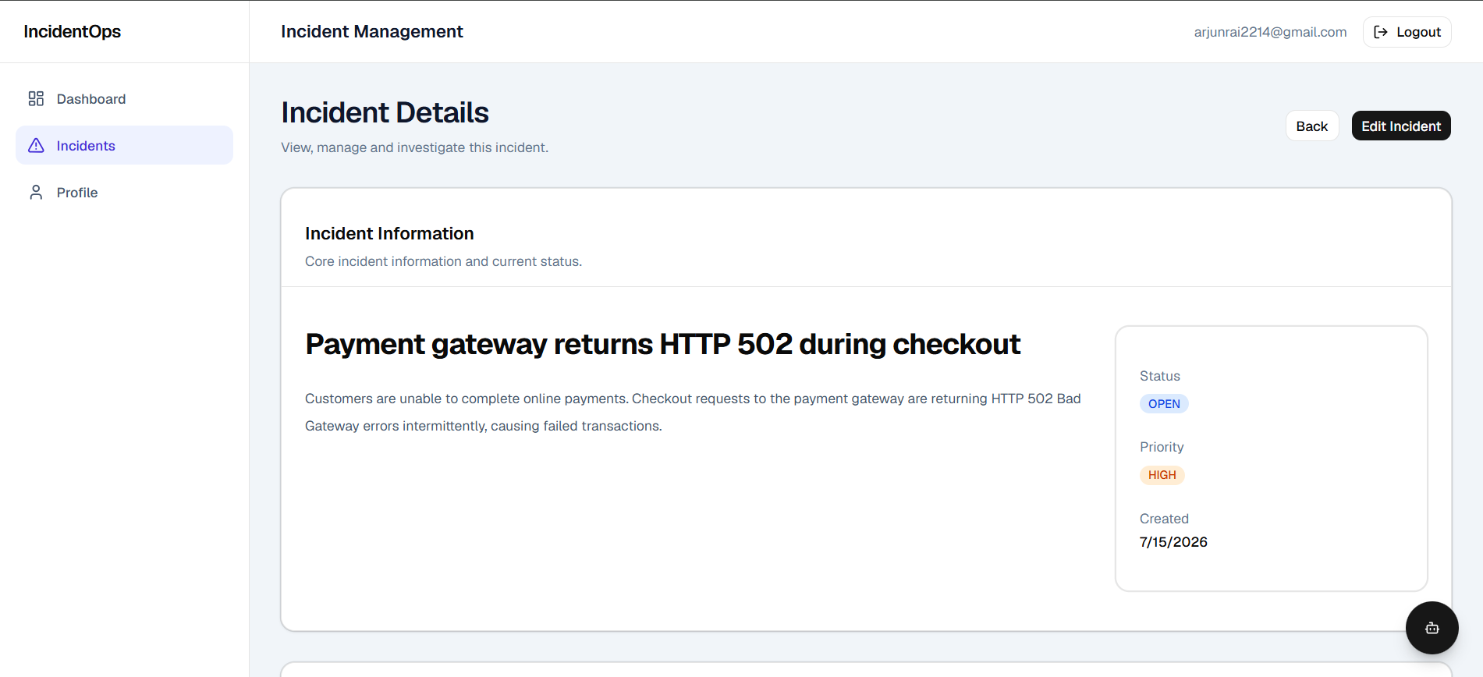Viewport: 1483px width, 677px height.
Task: Click the incident title about HTTP 502
Action: [x=662, y=344]
